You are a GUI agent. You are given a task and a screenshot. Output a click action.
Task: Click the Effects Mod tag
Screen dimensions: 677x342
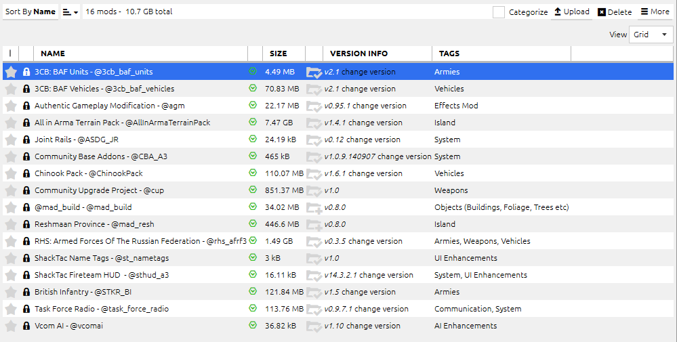(x=456, y=106)
